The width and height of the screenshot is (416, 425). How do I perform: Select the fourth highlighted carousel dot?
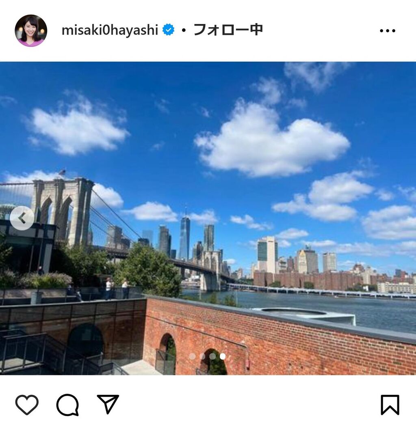[223, 356]
